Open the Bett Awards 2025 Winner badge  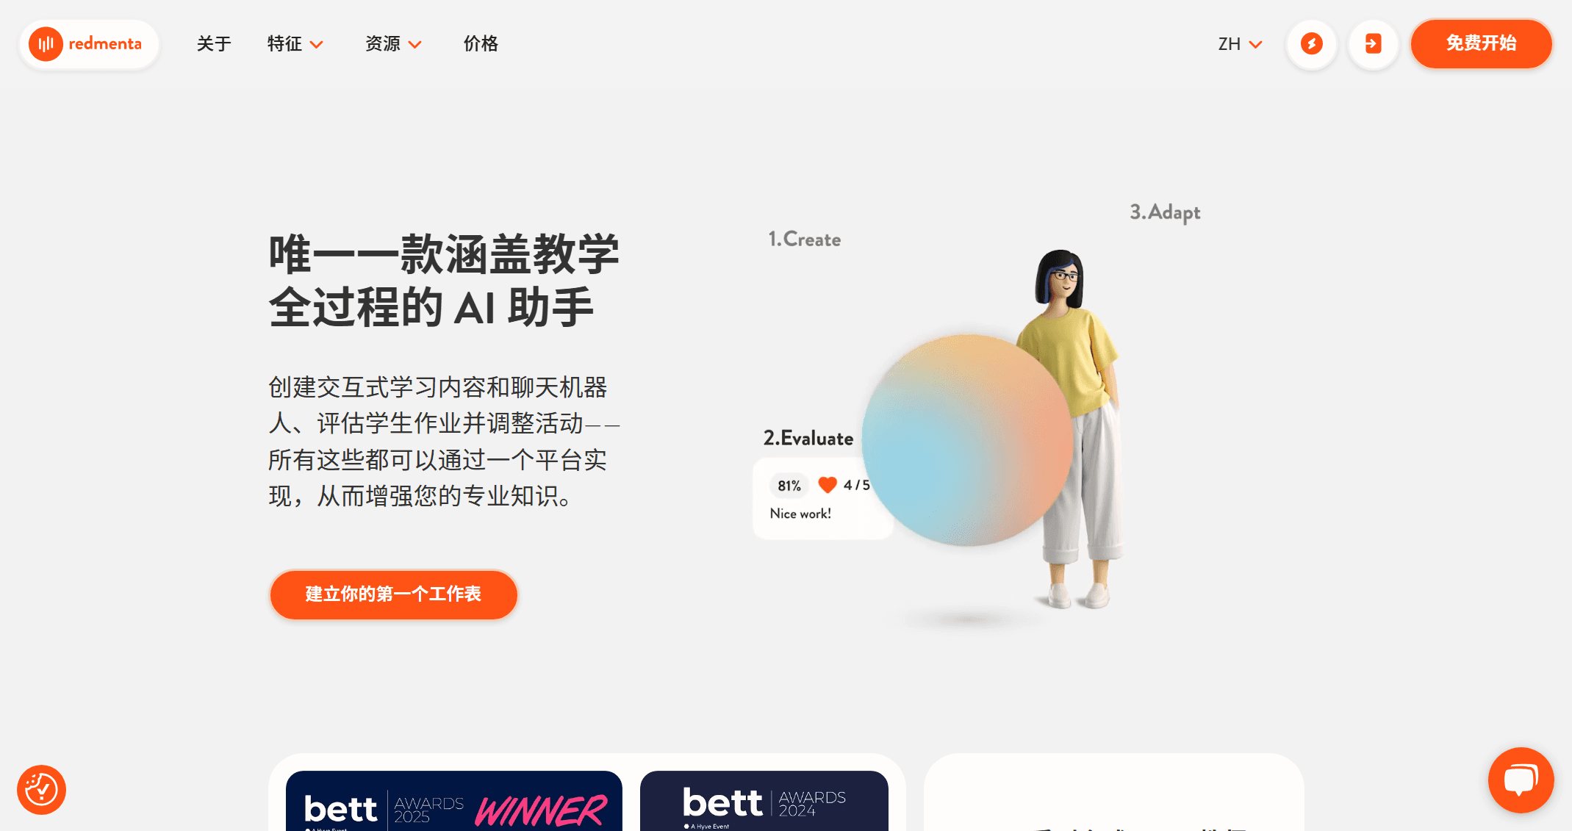tap(454, 802)
